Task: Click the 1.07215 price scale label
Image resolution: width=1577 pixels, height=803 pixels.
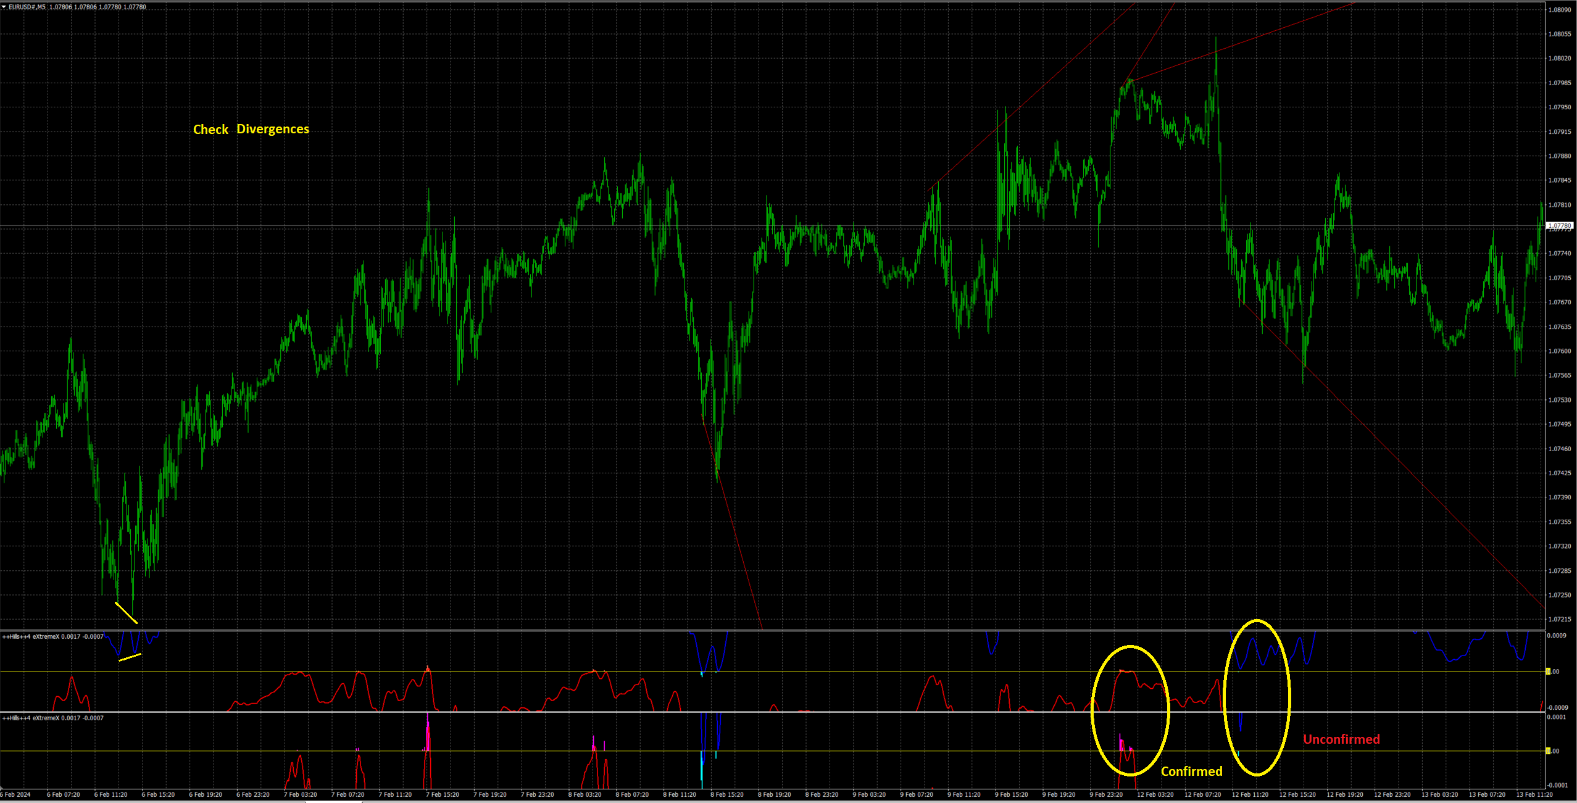Action: click(1559, 619)
